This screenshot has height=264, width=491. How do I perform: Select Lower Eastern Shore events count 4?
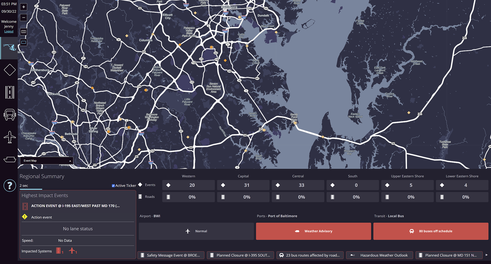tap(462, 185)
